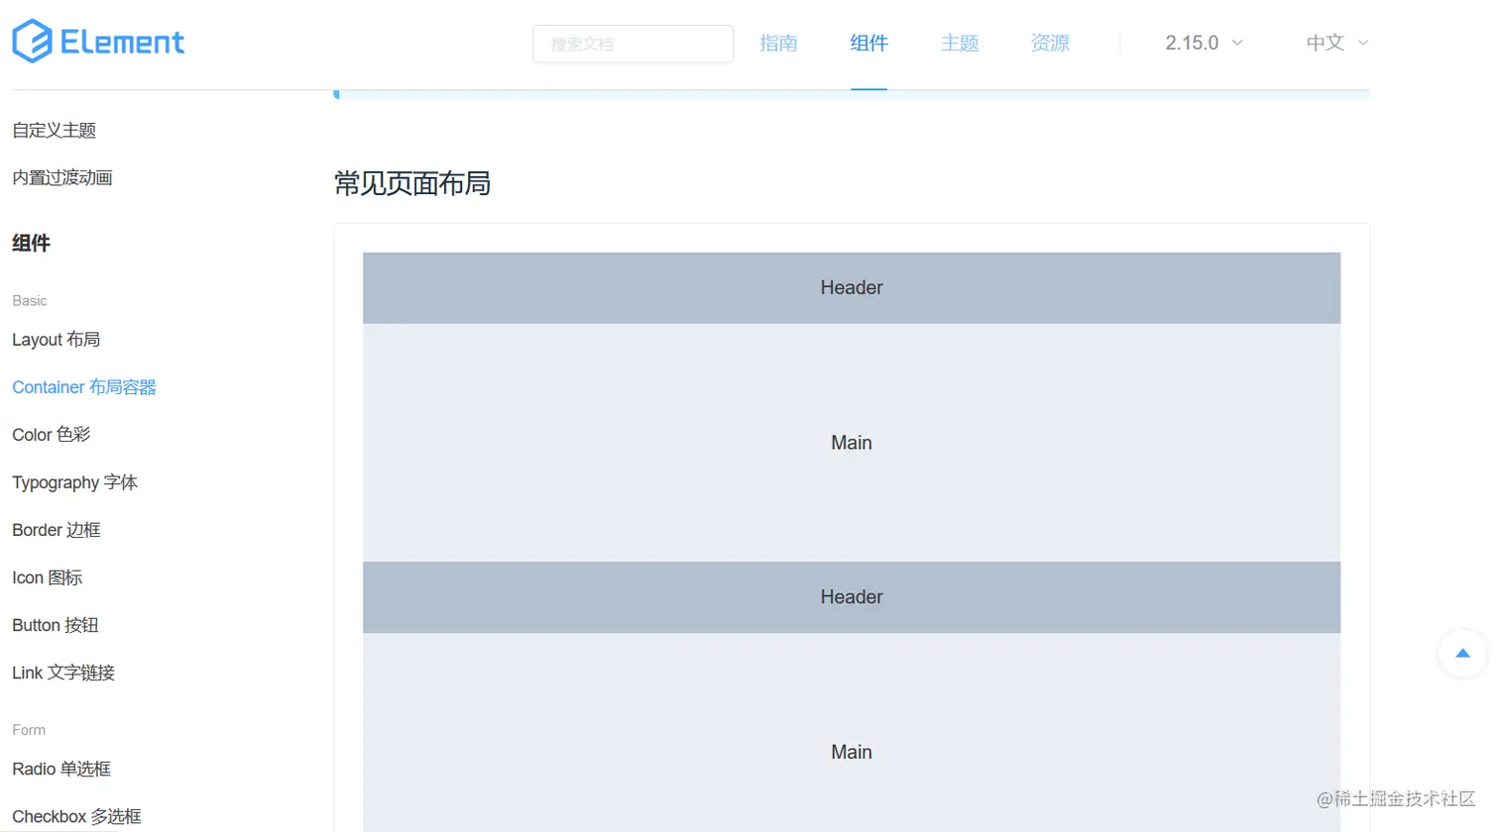This screenshot has height=832, width=1499.
Task: Click the 常见页面布局 heading
Action: pos(412,183)
